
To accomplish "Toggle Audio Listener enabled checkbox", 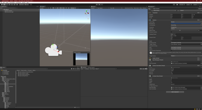I will click(x=152, y=58).
